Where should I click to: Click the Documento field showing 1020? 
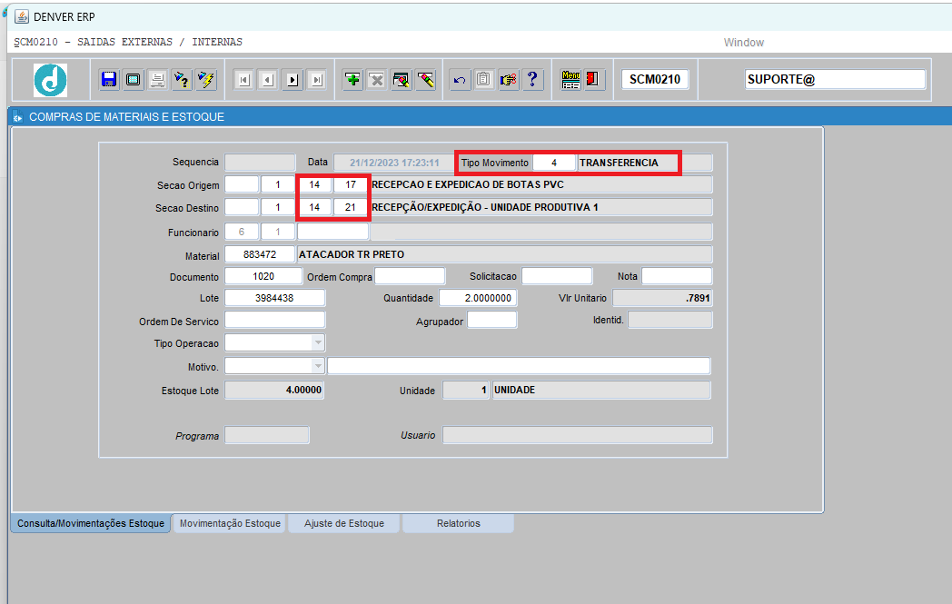263,276
